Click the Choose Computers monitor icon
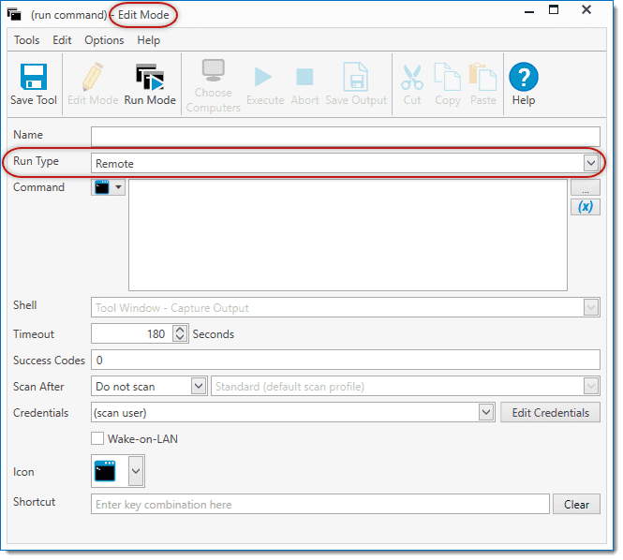The image size is (623, 560). [214, 70]
